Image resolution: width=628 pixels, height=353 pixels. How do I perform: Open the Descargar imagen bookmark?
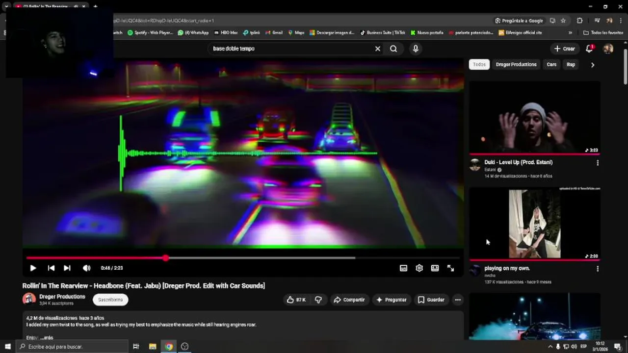[332, 33]
